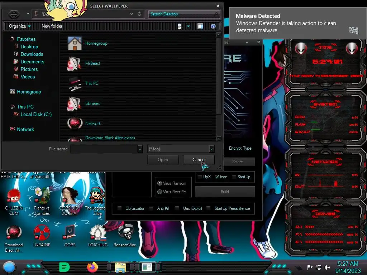Viewport: 367px width, 275px height.
Task: Click the dialog vertical scrollbar thumb
Action: point(219,76)
